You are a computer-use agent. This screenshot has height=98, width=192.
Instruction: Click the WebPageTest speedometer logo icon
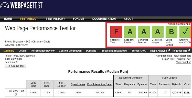tap(5, 5)
